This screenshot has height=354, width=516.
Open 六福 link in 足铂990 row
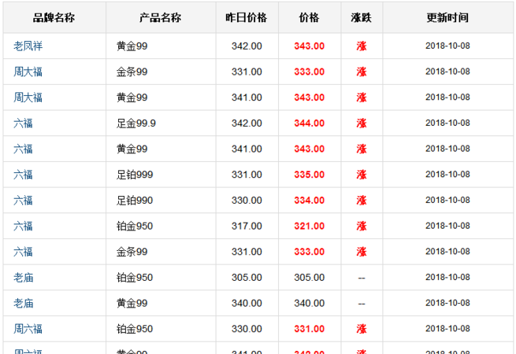click(23, 200)
